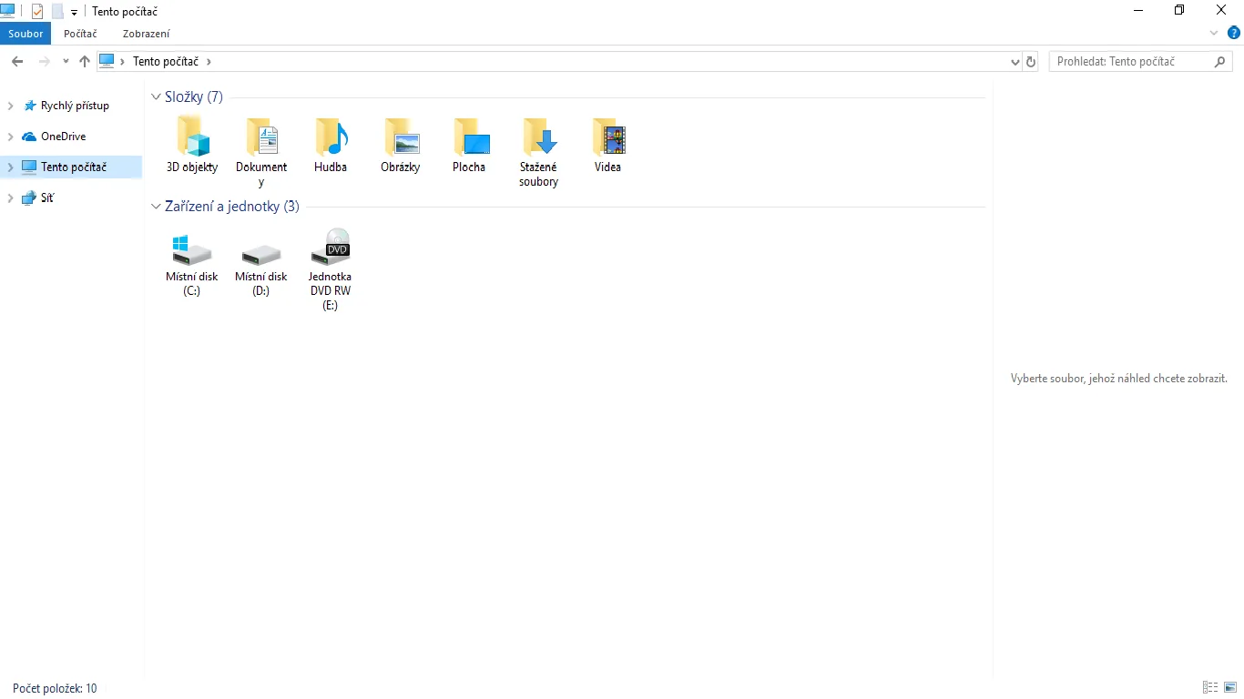1244x699 pixels.
Task: Expand the Tento počítač tree node
Action: click(10, 167)
